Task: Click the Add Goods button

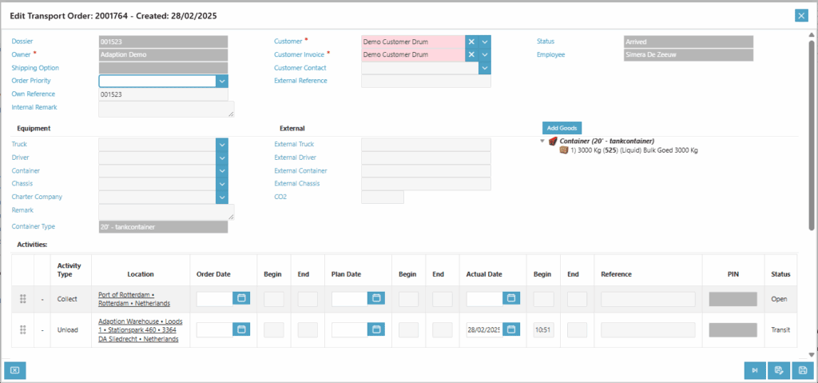Action: pos(562,128)
